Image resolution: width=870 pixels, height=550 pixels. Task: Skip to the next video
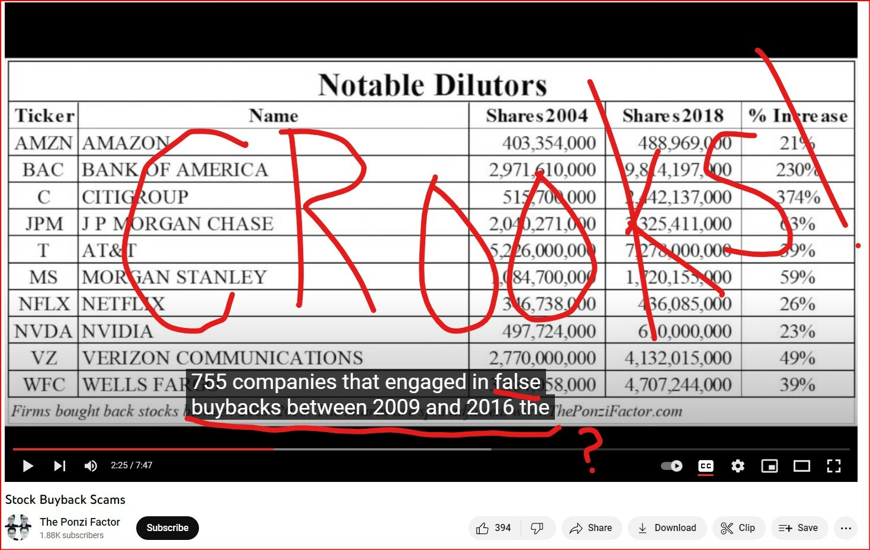point(59,466)
